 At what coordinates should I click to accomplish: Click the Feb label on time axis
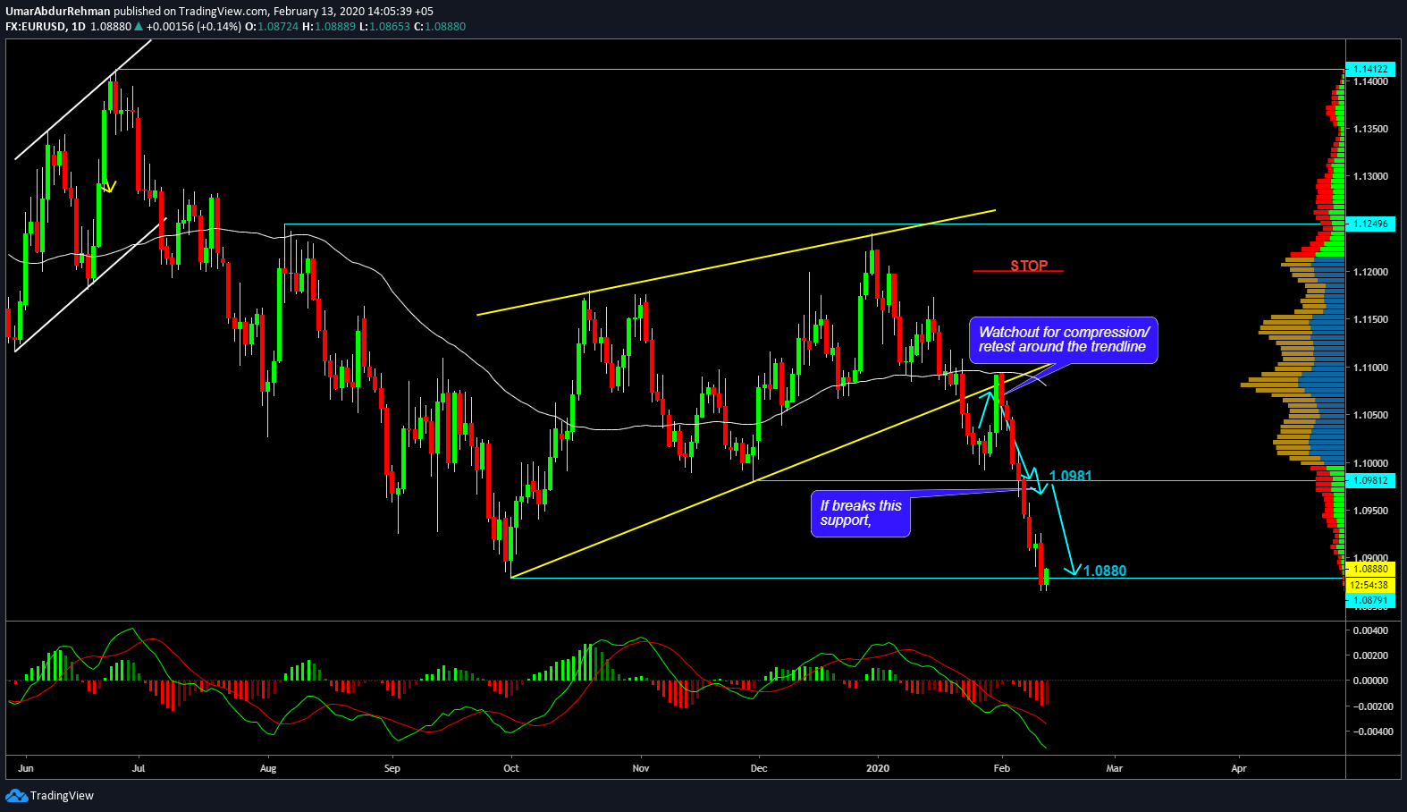coord(1002,768)
